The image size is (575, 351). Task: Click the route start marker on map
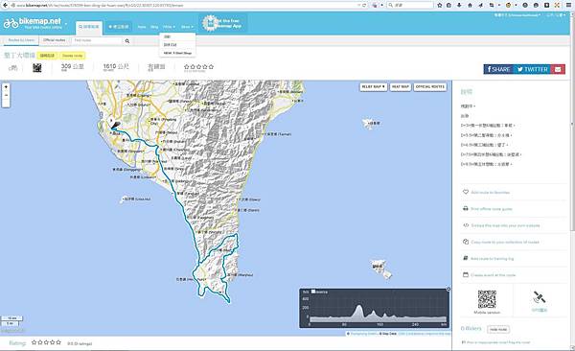(x=115, y=126)
